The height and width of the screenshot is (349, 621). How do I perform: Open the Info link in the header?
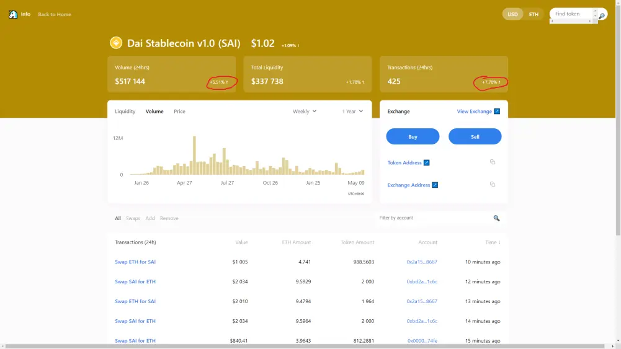25,14
